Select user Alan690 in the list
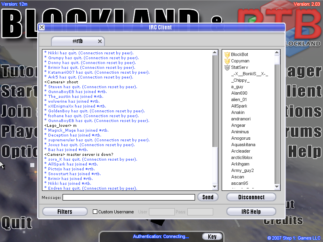This screenshot has height=242, width=323. [239, 93]
